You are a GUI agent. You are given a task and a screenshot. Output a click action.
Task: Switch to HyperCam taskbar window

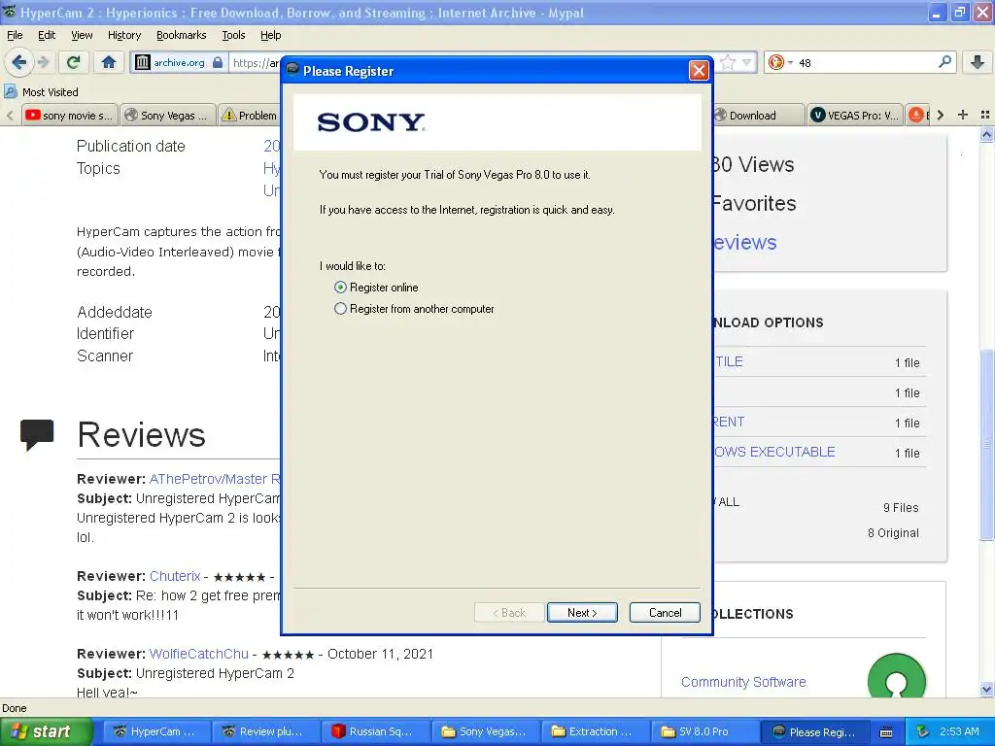(154, 731)
